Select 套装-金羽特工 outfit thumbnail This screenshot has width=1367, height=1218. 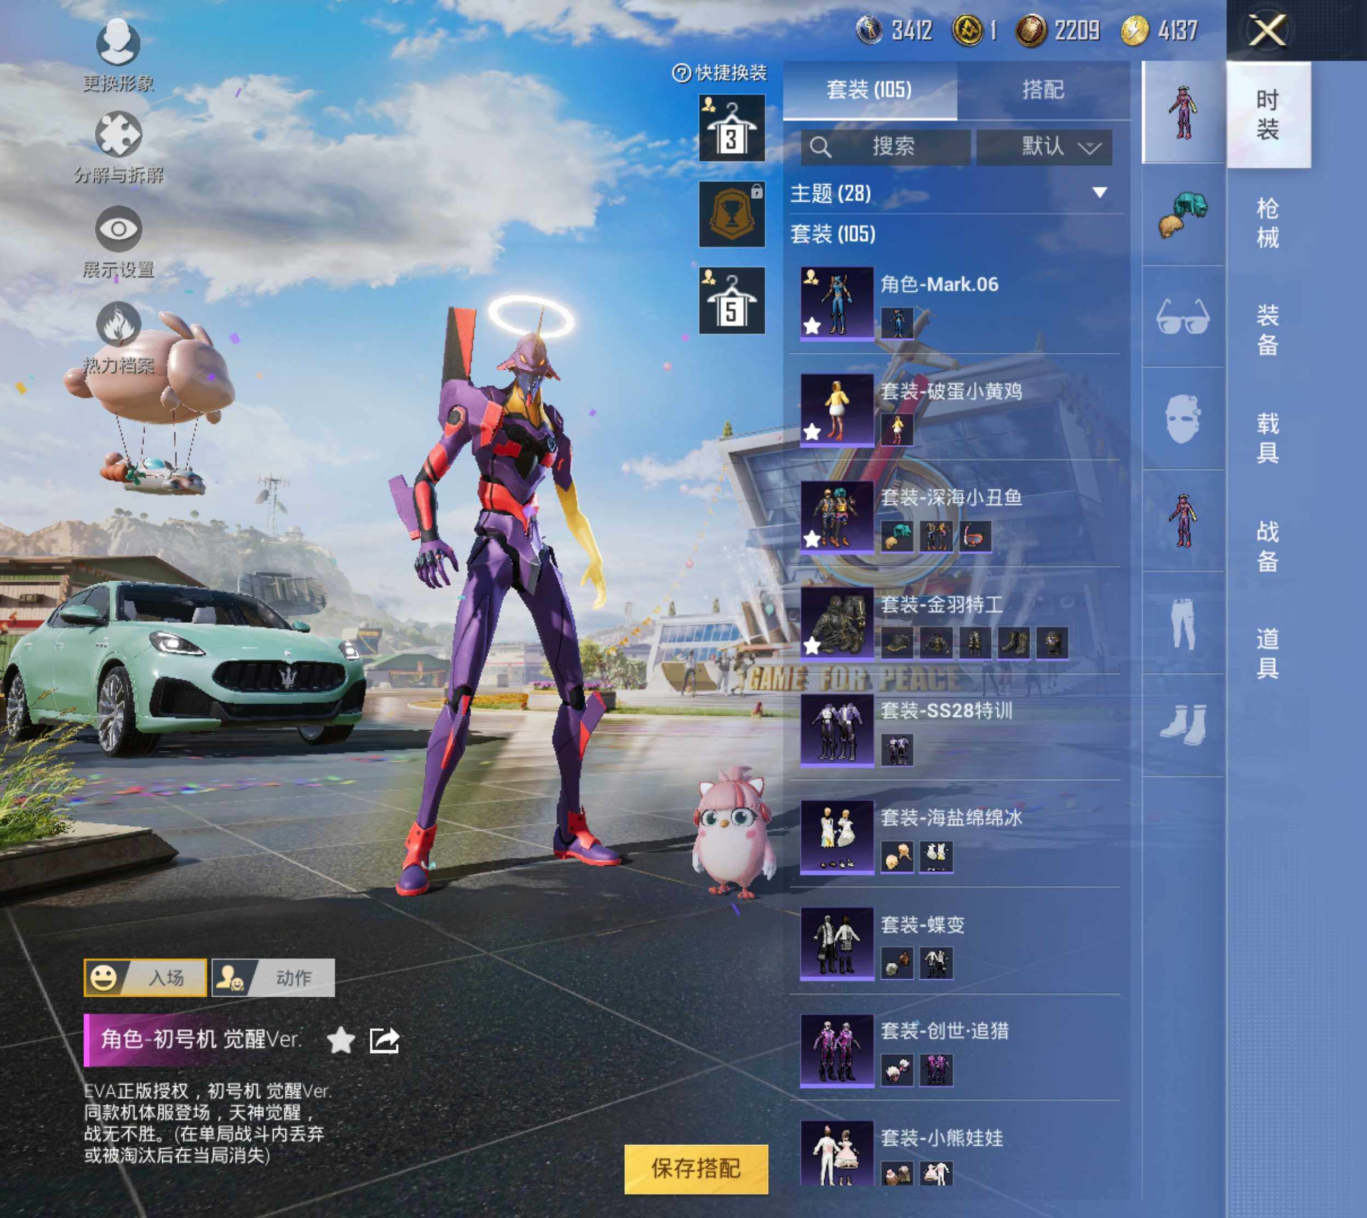[x=837, y=624]
